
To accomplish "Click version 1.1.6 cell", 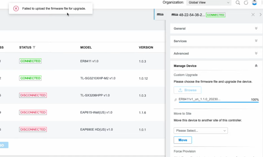I will coord(142,113).
